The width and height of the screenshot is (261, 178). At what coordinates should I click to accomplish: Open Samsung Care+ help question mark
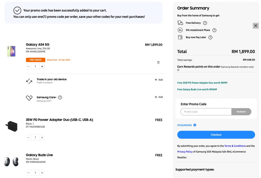coord(60,98)
